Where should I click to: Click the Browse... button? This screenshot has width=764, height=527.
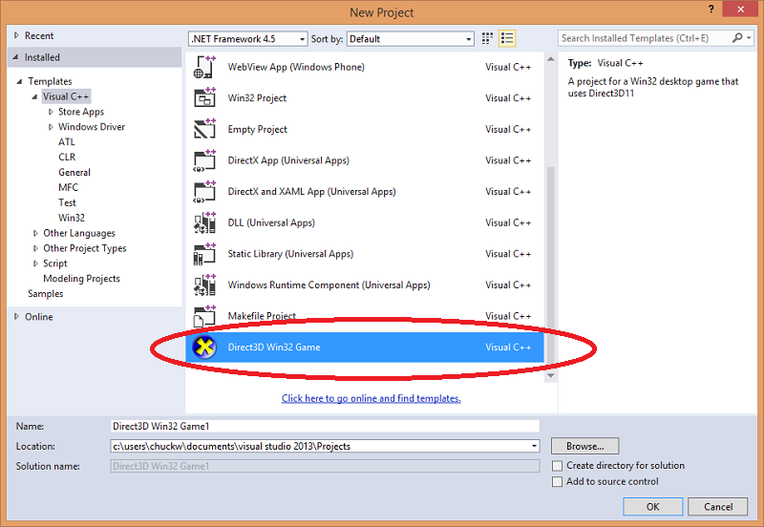(584, 446)
